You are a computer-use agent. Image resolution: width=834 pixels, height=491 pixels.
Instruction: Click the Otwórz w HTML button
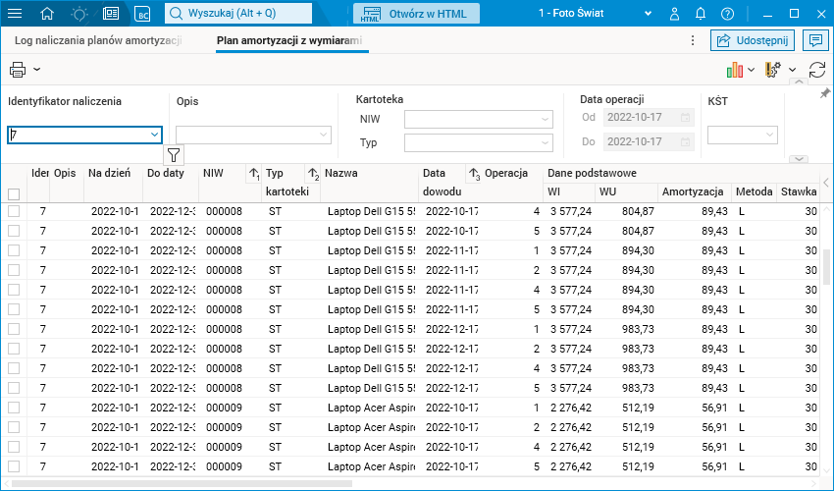[417, 14]
